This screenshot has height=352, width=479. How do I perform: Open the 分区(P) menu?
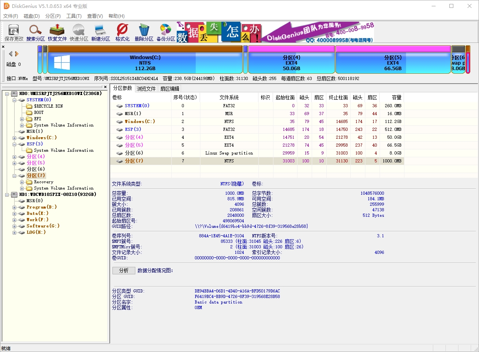click(53, 16)
